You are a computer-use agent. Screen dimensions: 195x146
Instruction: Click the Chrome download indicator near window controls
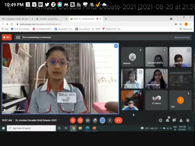[x=171, y=19]
